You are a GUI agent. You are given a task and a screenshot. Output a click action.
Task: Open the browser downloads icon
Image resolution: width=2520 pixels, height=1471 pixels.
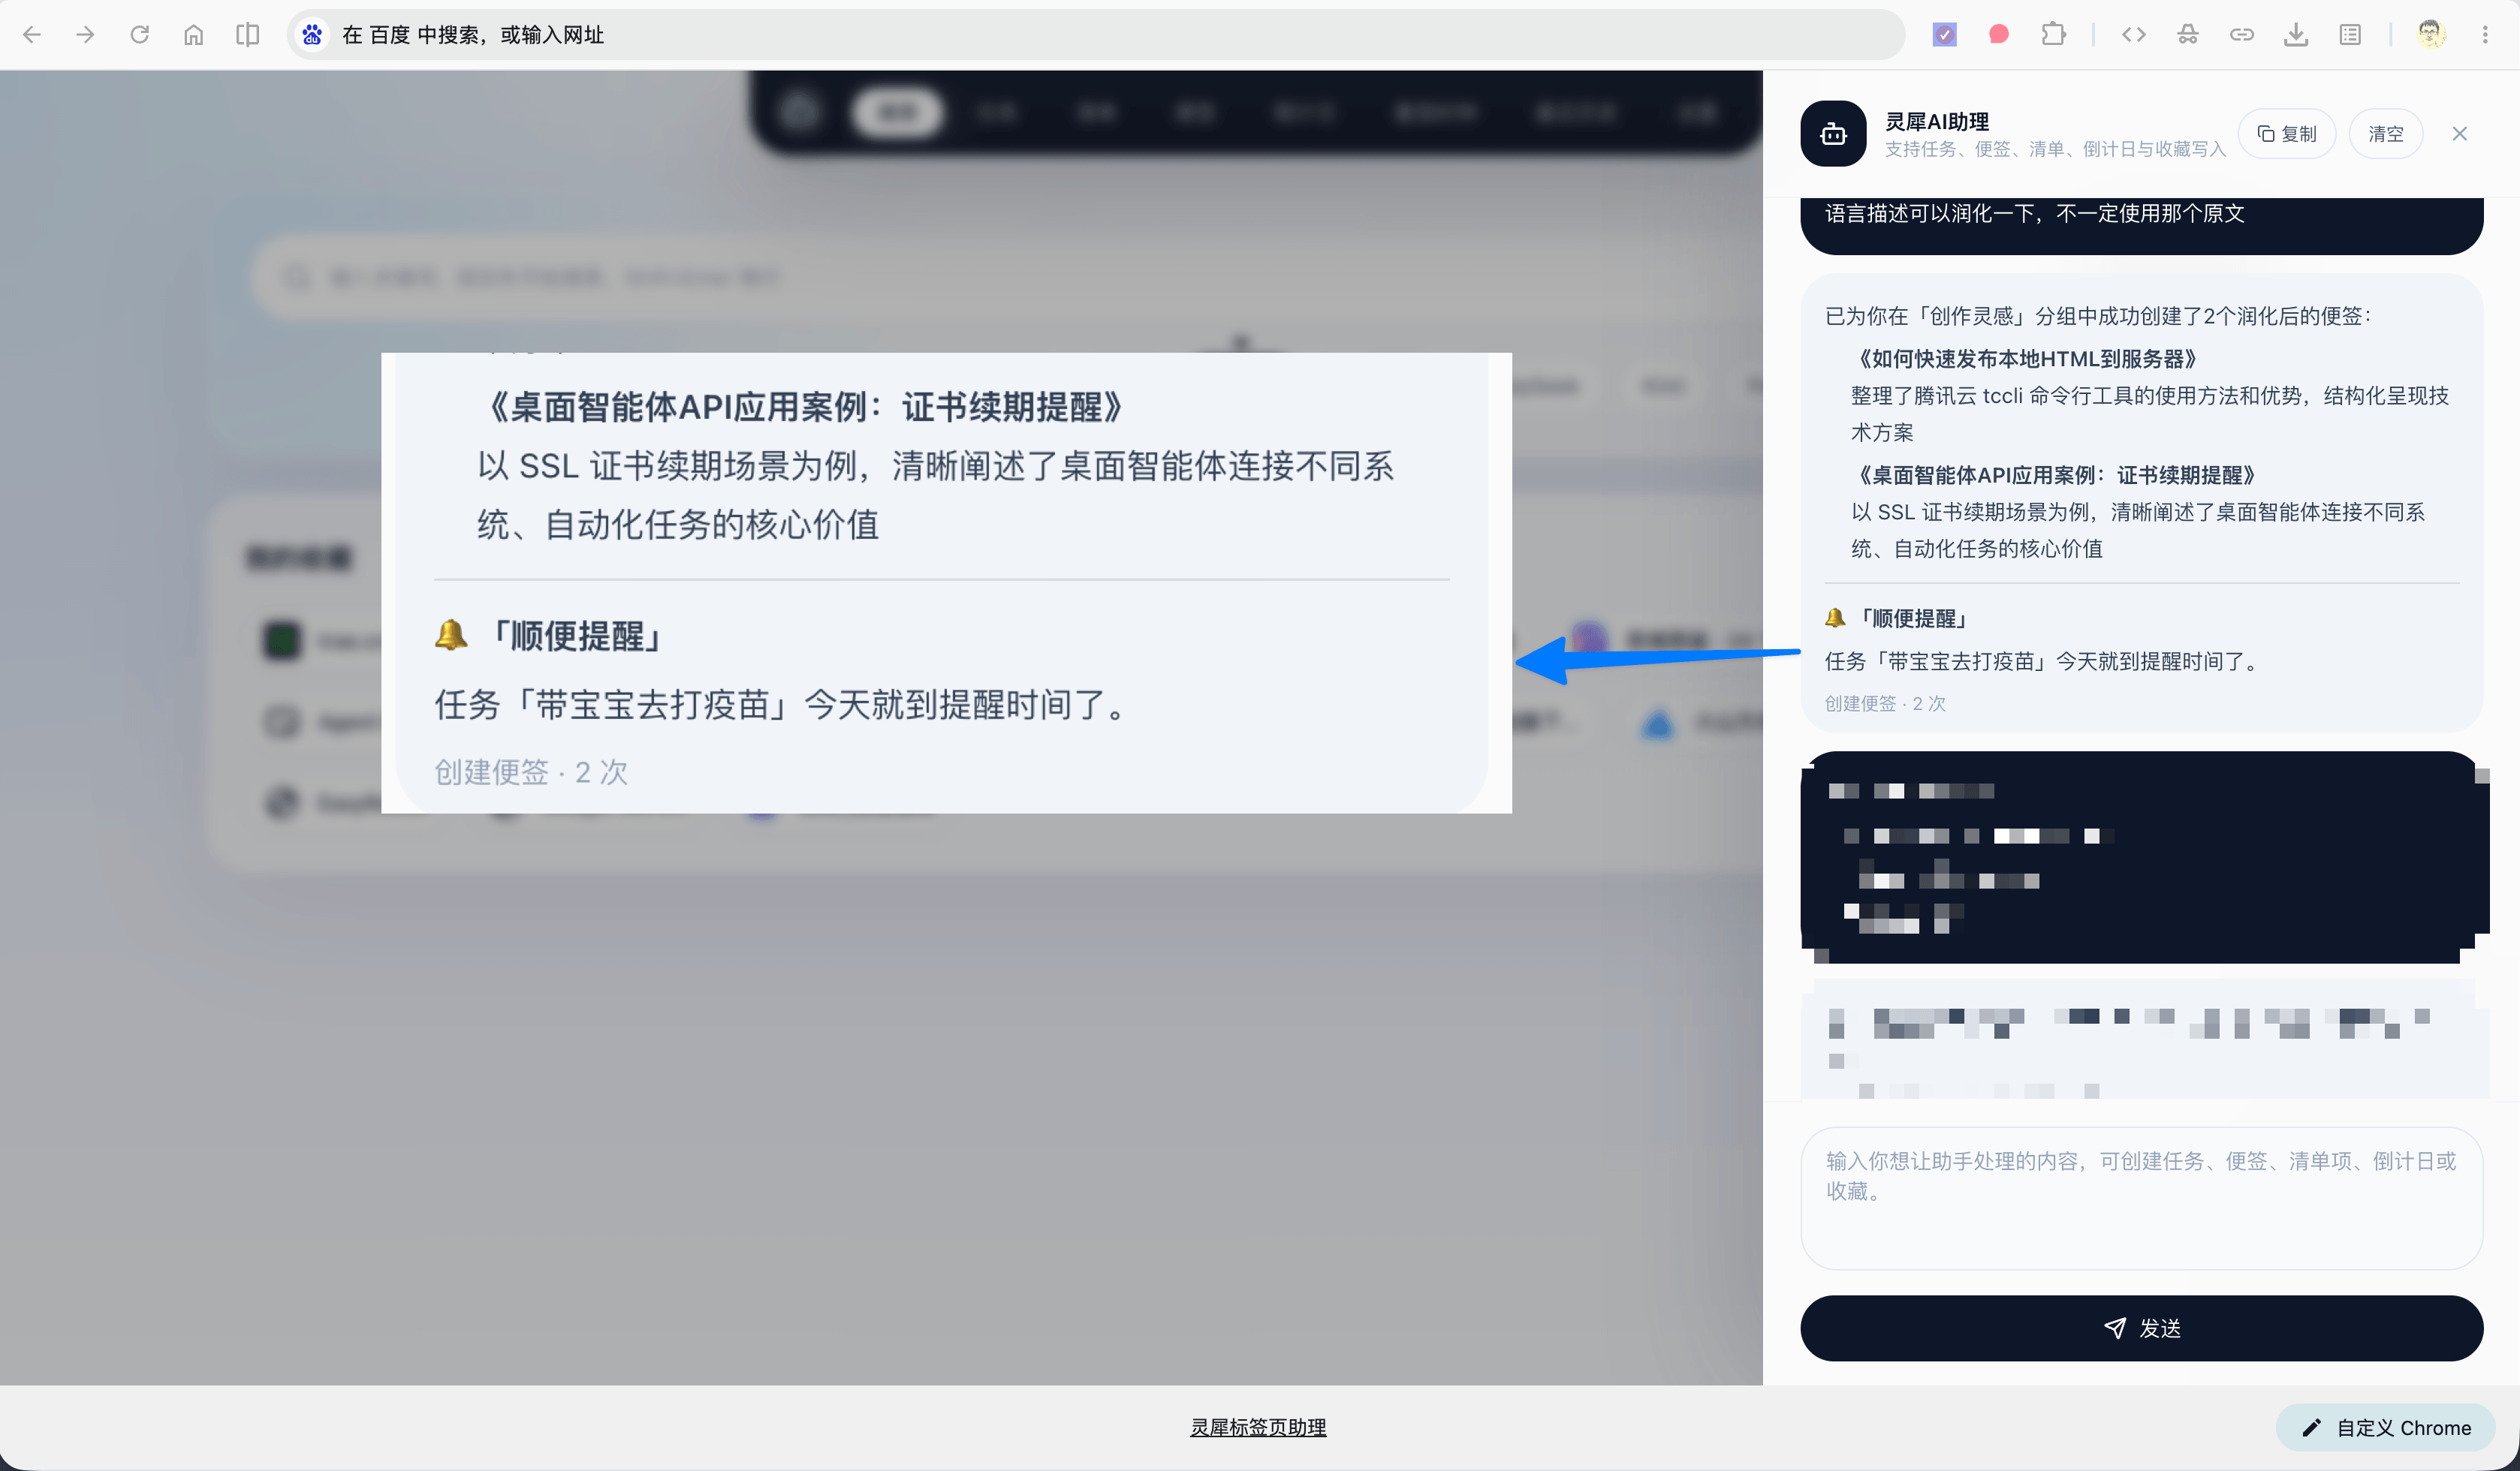[2296, 35]
